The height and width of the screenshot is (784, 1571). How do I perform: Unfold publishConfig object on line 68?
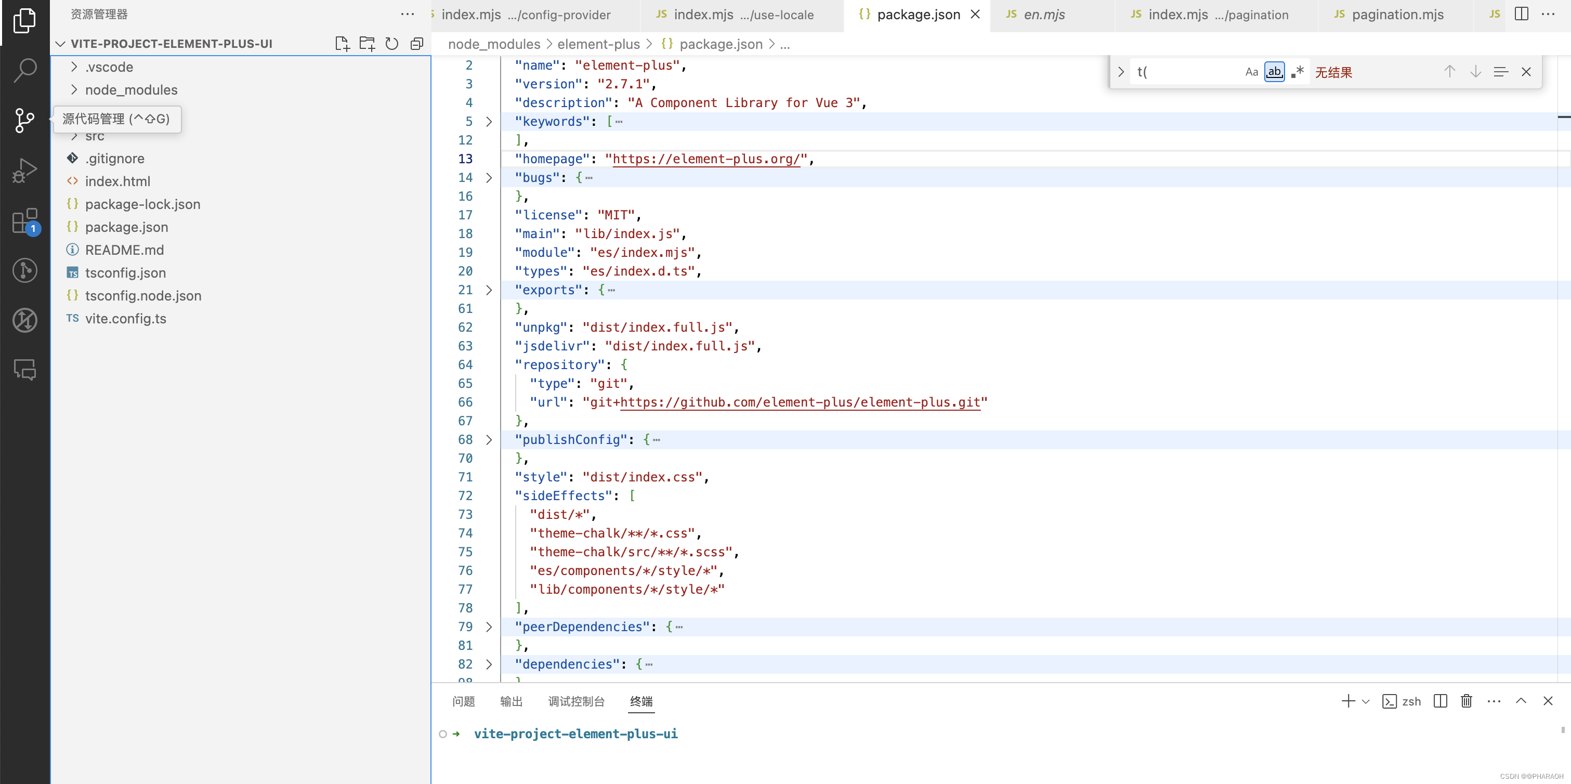coord(489,439)
